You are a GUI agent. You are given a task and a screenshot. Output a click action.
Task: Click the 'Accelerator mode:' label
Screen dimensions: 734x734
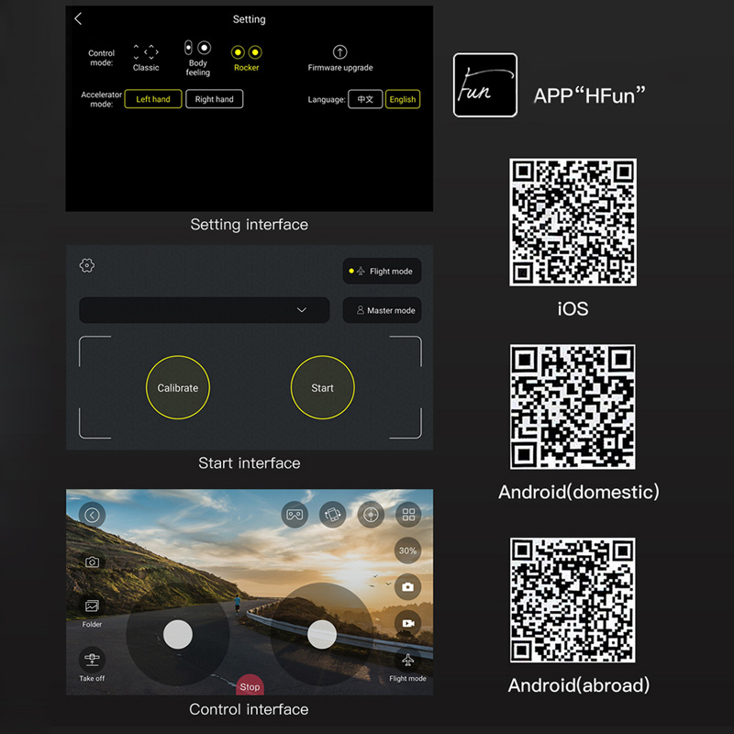[x=101, y=99]
